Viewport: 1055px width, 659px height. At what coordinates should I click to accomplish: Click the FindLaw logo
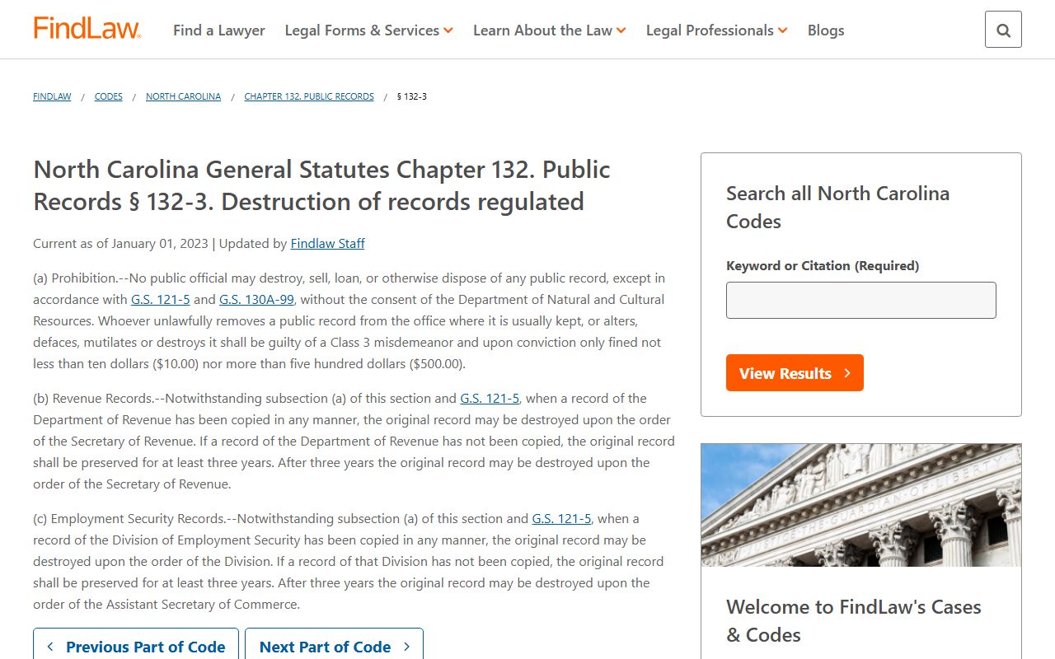(x=87, y=29)
